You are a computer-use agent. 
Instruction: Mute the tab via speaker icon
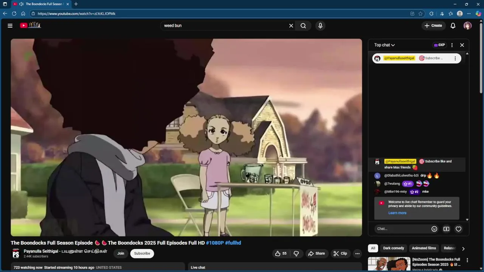click(x=21, y=4)
